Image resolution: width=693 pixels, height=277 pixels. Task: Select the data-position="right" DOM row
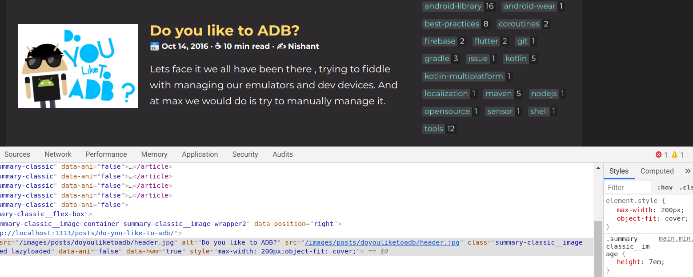(296, 224)
